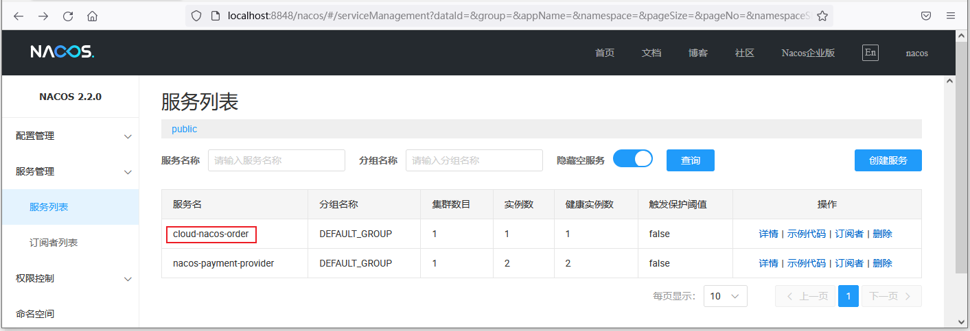Open 详情 for cloud-nacos-order
970x331 pixels.
point(768,234)
